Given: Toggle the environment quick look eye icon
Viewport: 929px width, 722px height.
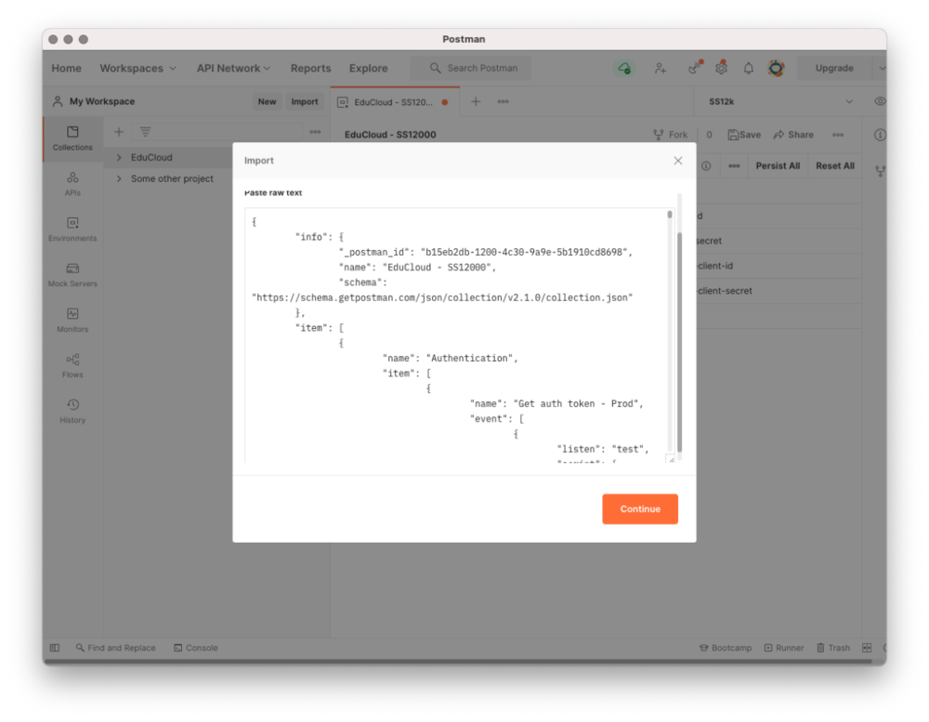Looking at the screenshot, I should point(880,101).
